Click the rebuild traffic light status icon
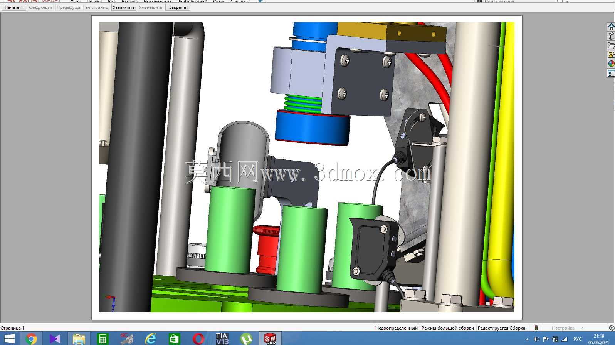 pyautogui.click(x=536, y=328)
